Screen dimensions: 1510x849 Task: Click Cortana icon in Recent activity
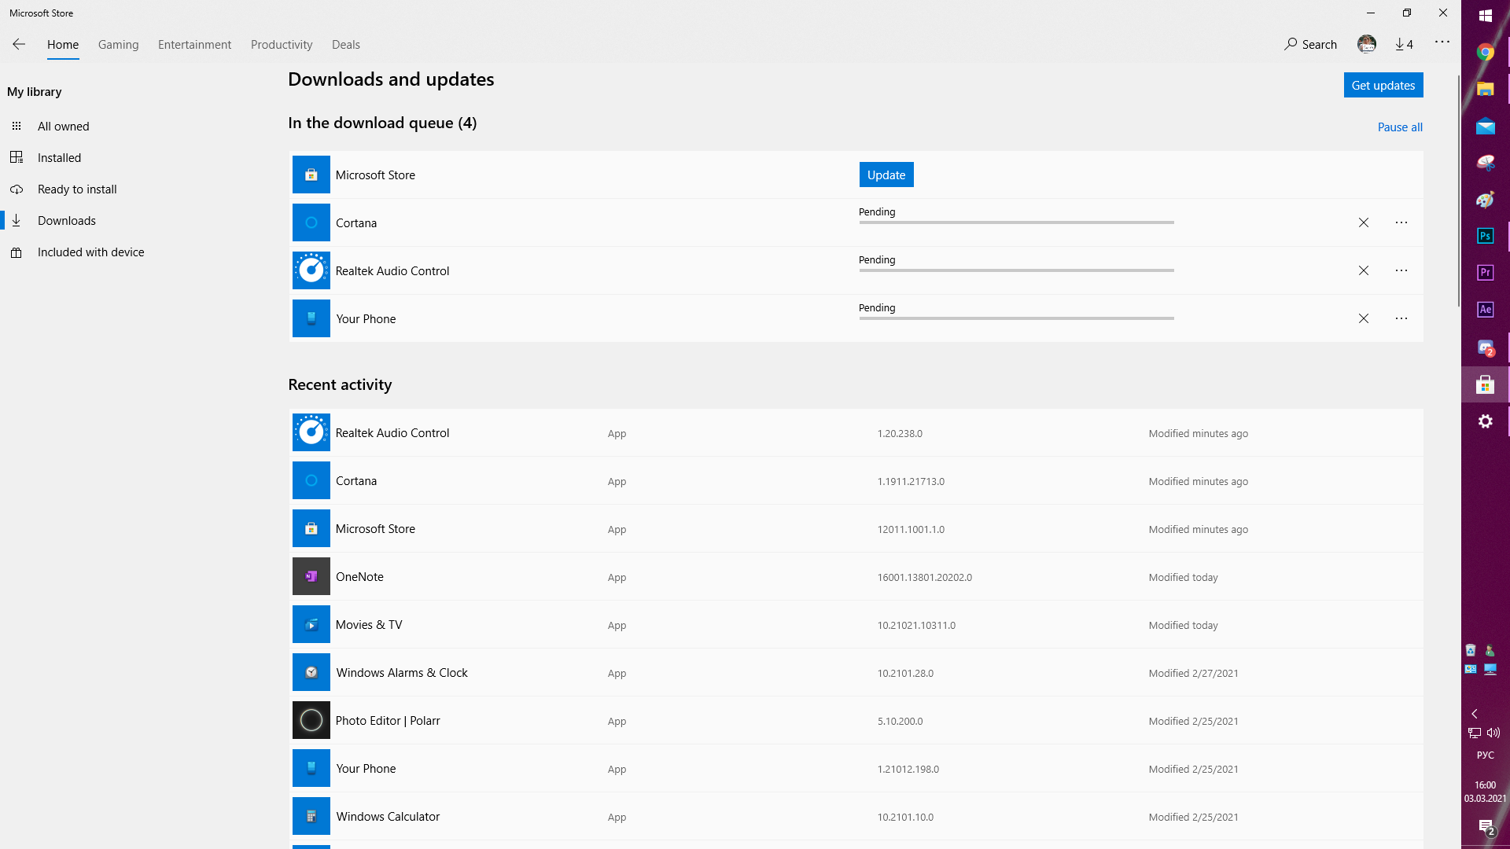pos(311,480)
